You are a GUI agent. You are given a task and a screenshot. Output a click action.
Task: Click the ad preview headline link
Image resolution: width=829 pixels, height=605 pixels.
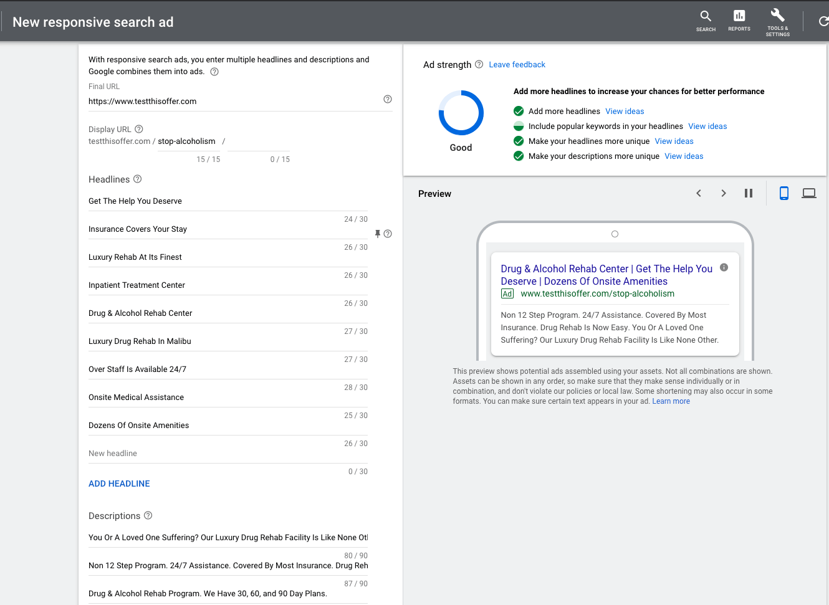pos(606,275)
